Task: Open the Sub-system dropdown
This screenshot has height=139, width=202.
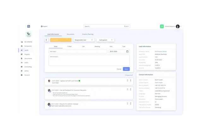Action: click(105, 40)
